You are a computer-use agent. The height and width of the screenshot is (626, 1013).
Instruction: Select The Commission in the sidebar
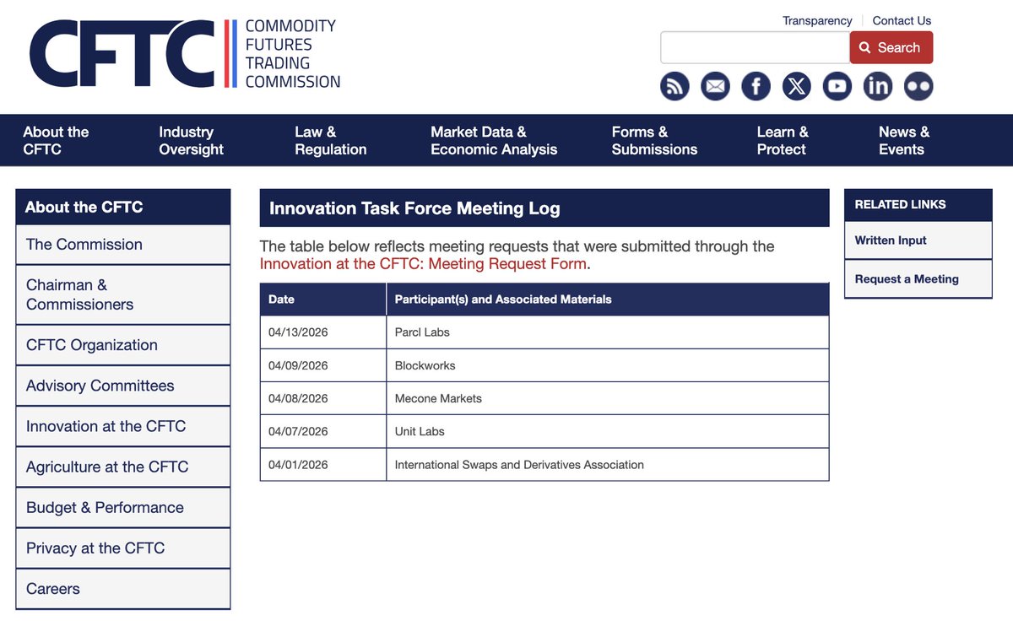[123, 245]
